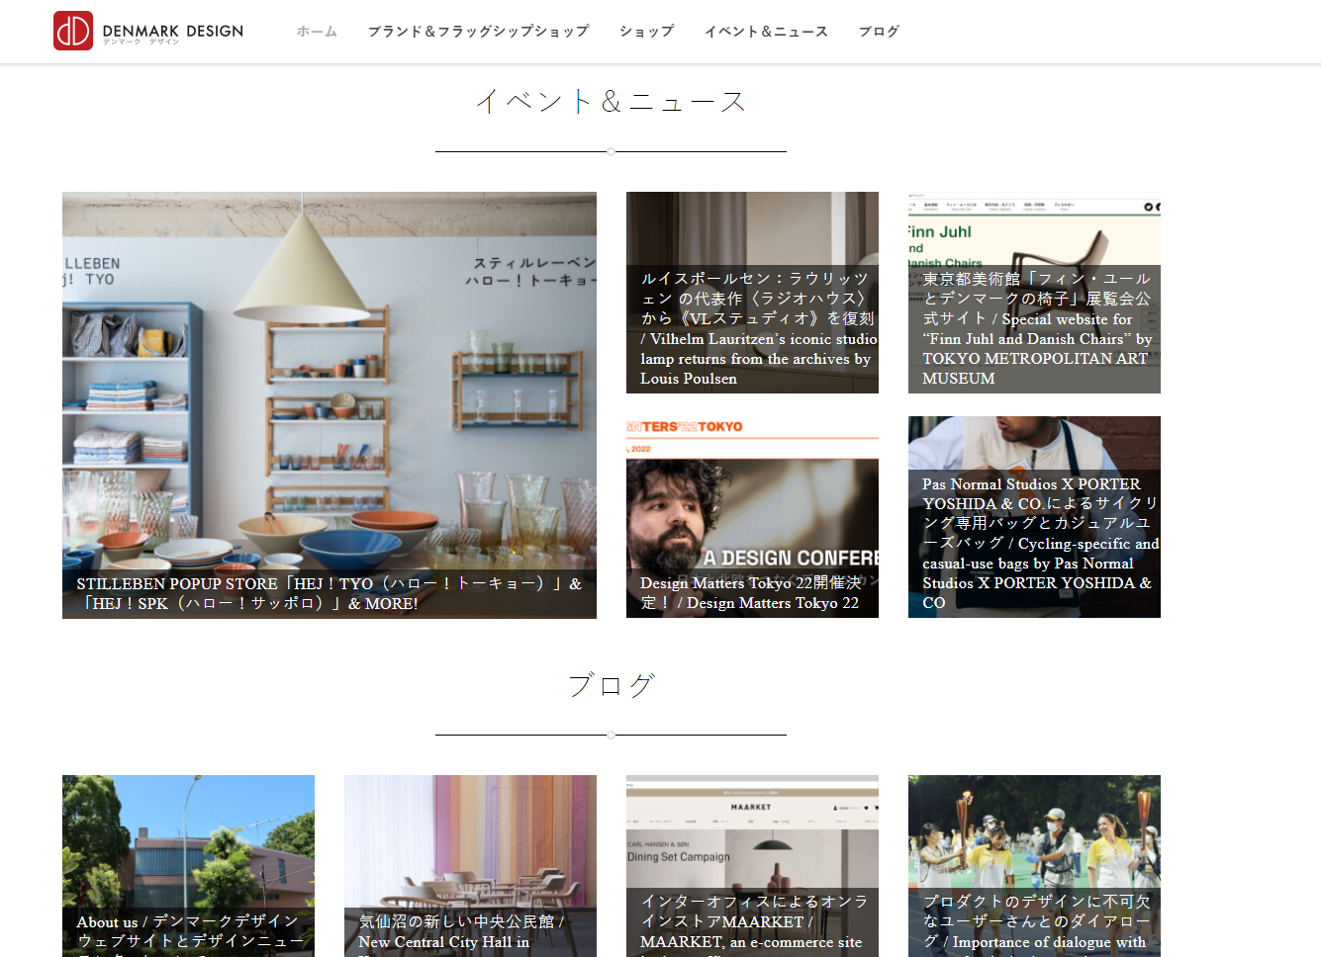This screenshot has height=957, width=1321.
Task: Select the ショップ menu item
Action: (646, 32)
